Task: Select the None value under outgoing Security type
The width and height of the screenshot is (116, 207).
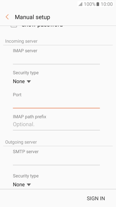Action: (19, 184)
